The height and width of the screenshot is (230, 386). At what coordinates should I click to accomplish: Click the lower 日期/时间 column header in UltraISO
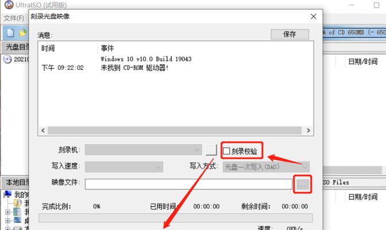tap(363, 197)
